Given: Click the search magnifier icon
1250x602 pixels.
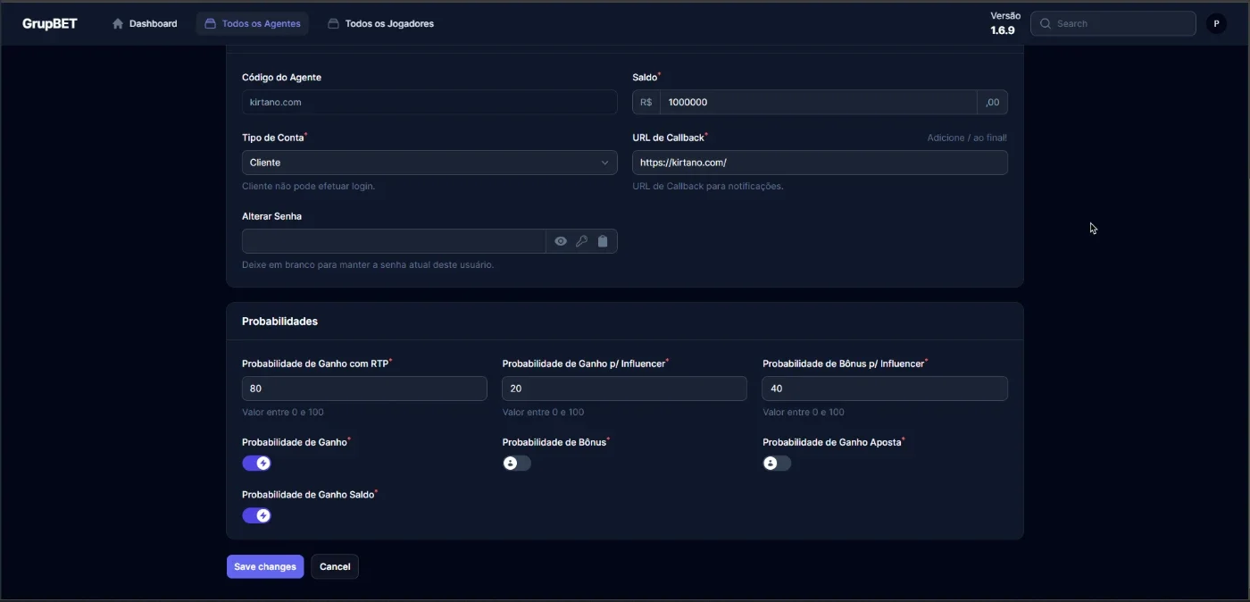Looking at the screenshot, I should coord(1046,24).
